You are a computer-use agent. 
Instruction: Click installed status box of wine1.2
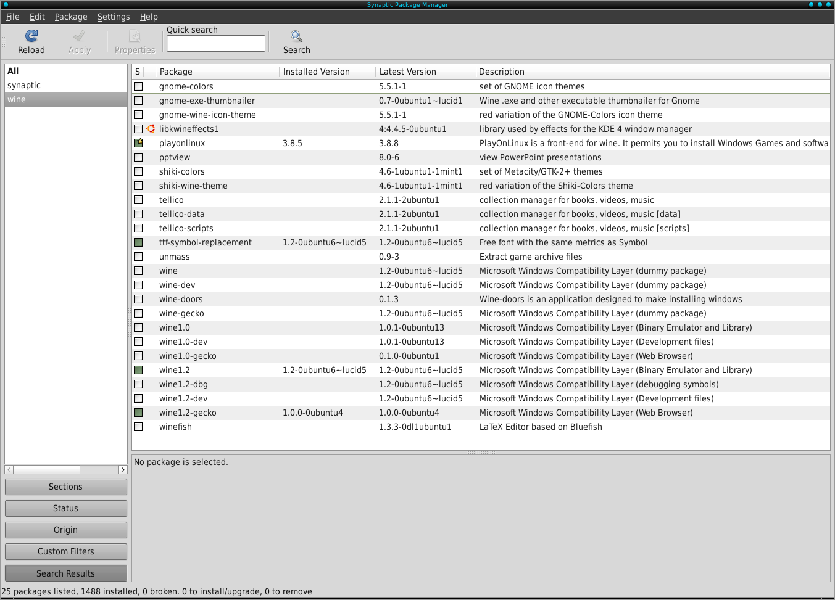[138, 370]
